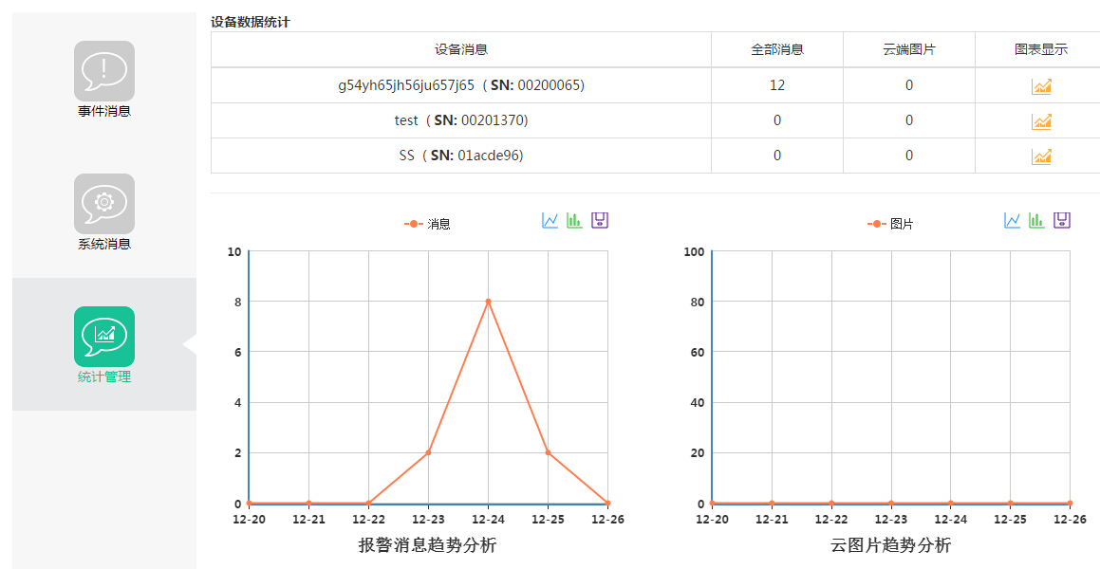Switch picture chart to bar view
1100x569 pixels.
click(x=1036, y=220)
